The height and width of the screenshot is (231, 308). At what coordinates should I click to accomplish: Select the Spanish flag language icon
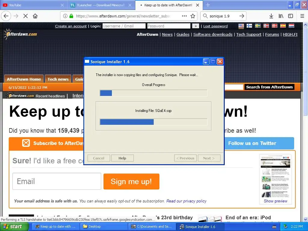pyautogui.click(x=283, y=26)
